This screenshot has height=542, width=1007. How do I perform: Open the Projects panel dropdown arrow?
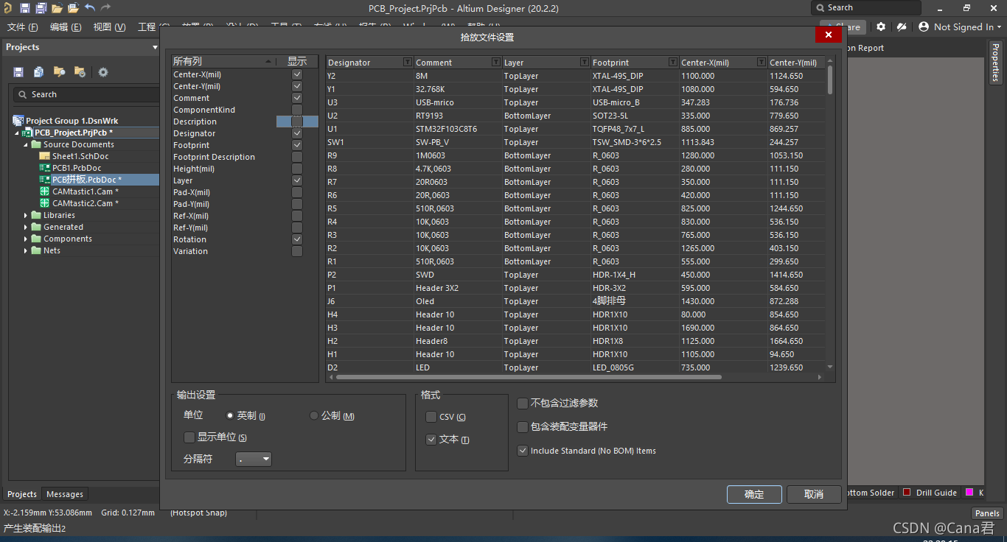pos(155,47)
